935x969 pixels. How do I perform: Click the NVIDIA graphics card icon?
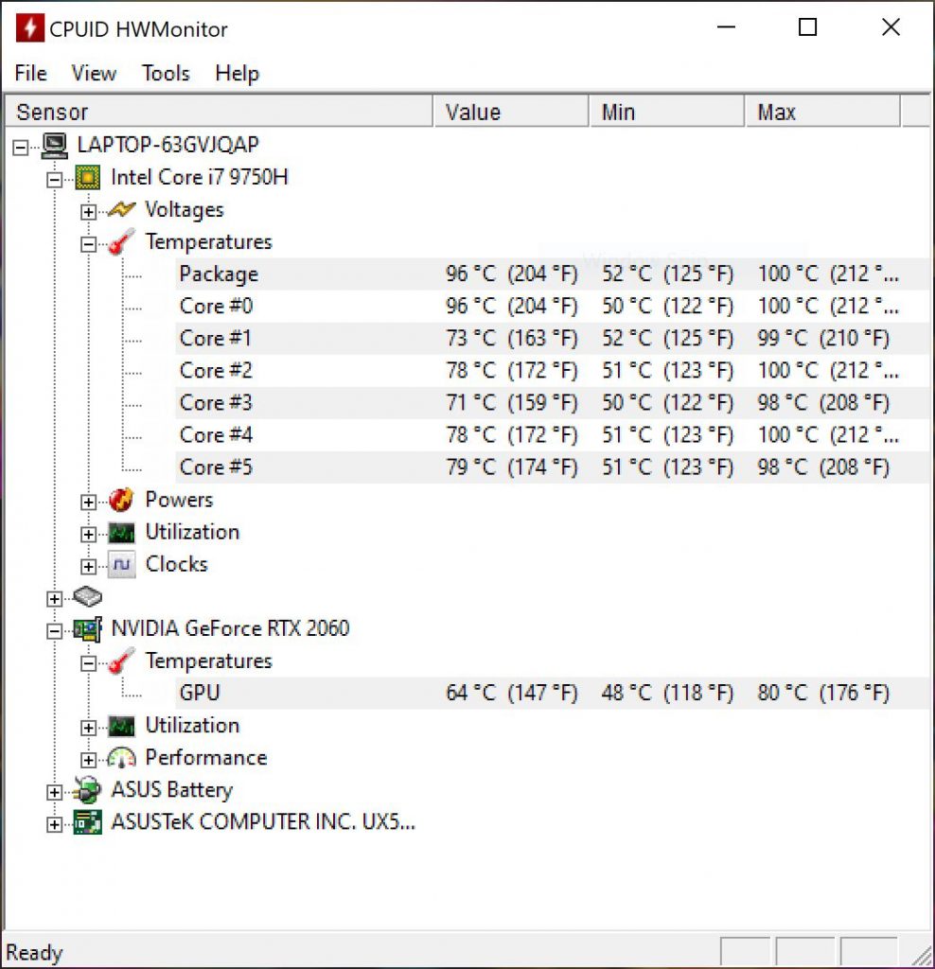click(88, 629)
